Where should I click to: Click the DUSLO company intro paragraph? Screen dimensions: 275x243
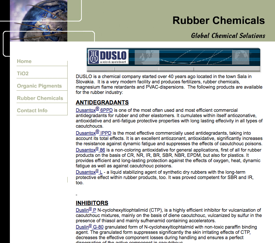(169, 84)
